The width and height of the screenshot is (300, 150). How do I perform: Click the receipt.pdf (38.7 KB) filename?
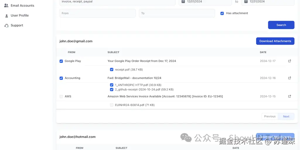129,70
